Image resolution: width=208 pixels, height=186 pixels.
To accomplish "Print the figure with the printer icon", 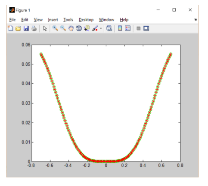I will [x=34, y=28].
